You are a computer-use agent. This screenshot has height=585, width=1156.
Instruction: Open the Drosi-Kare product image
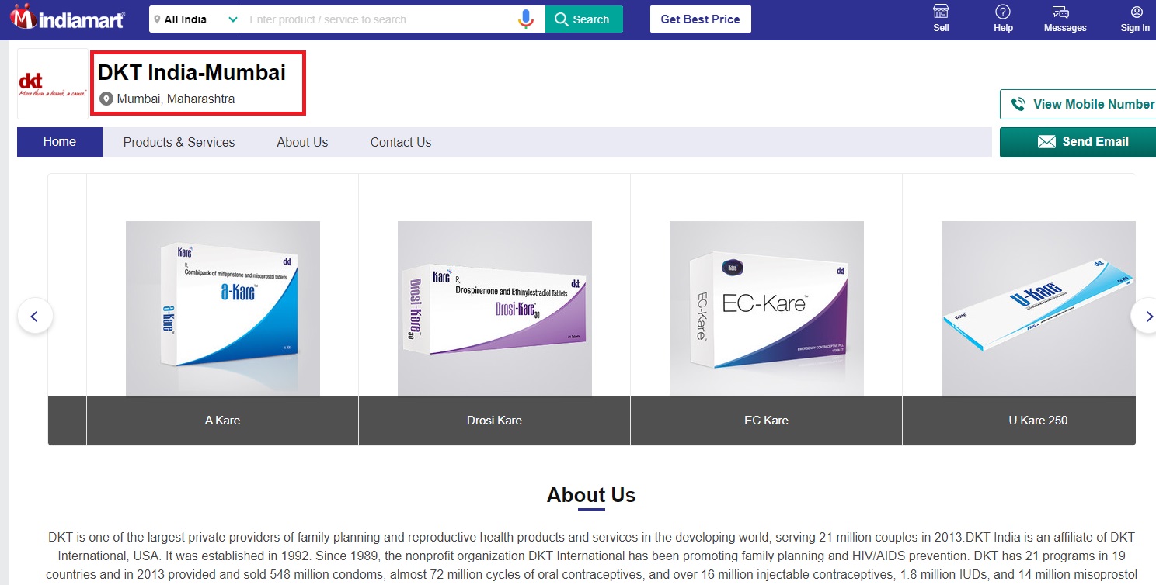point(495,309)
